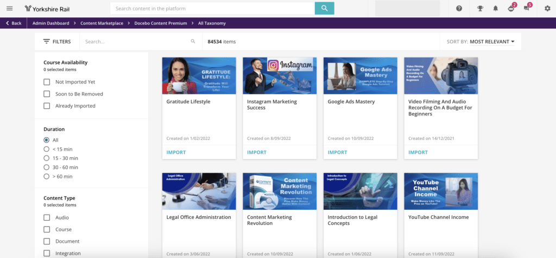This screenshot has width=556, height=258.
Task: Open the Introduction to Legal Concepts thumbnail
Action: point(361,191)
